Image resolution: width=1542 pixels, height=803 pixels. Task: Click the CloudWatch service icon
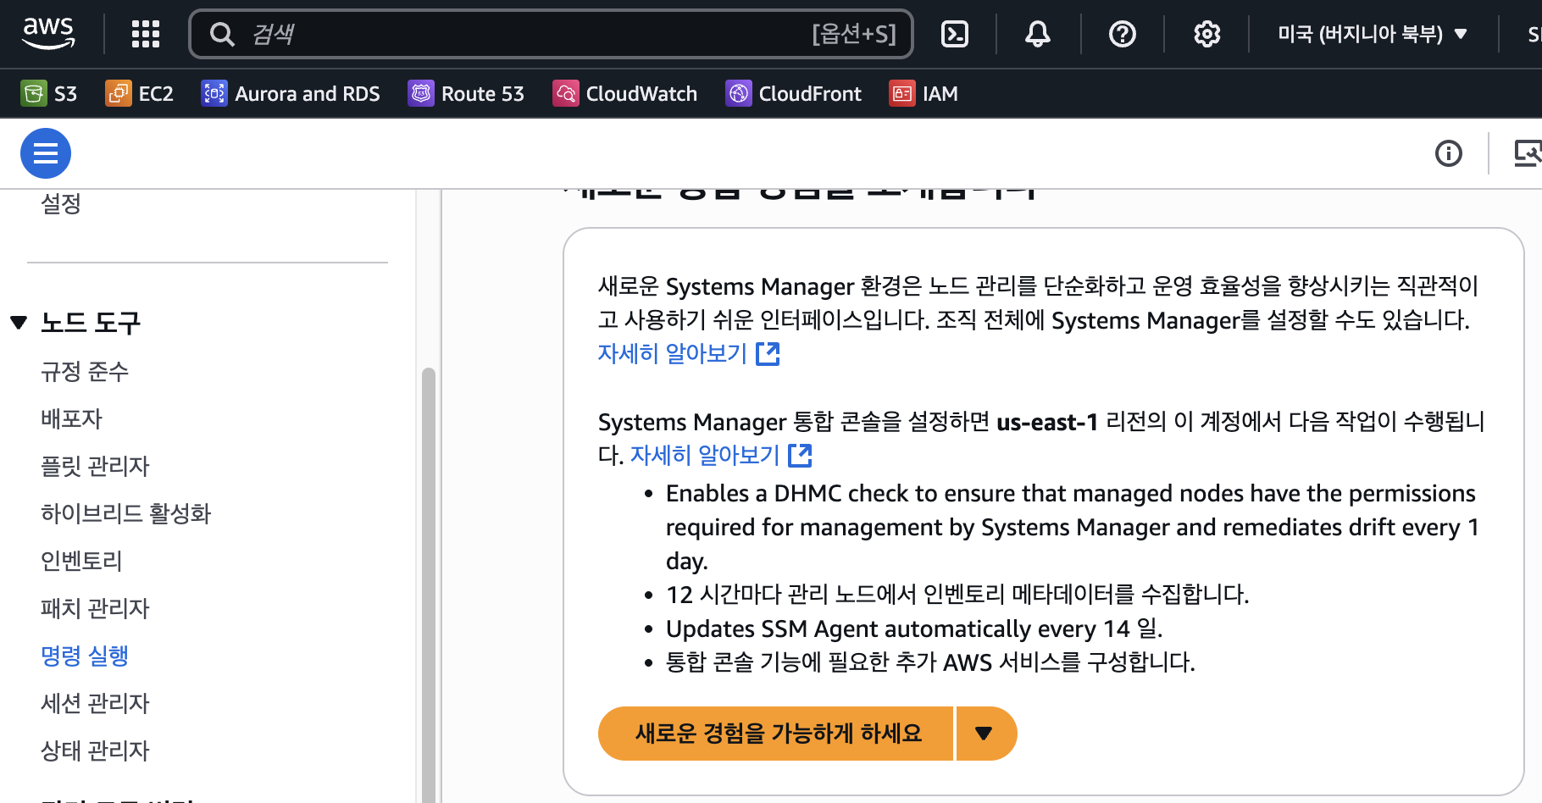pyautogui.click(x=566, y=93)
